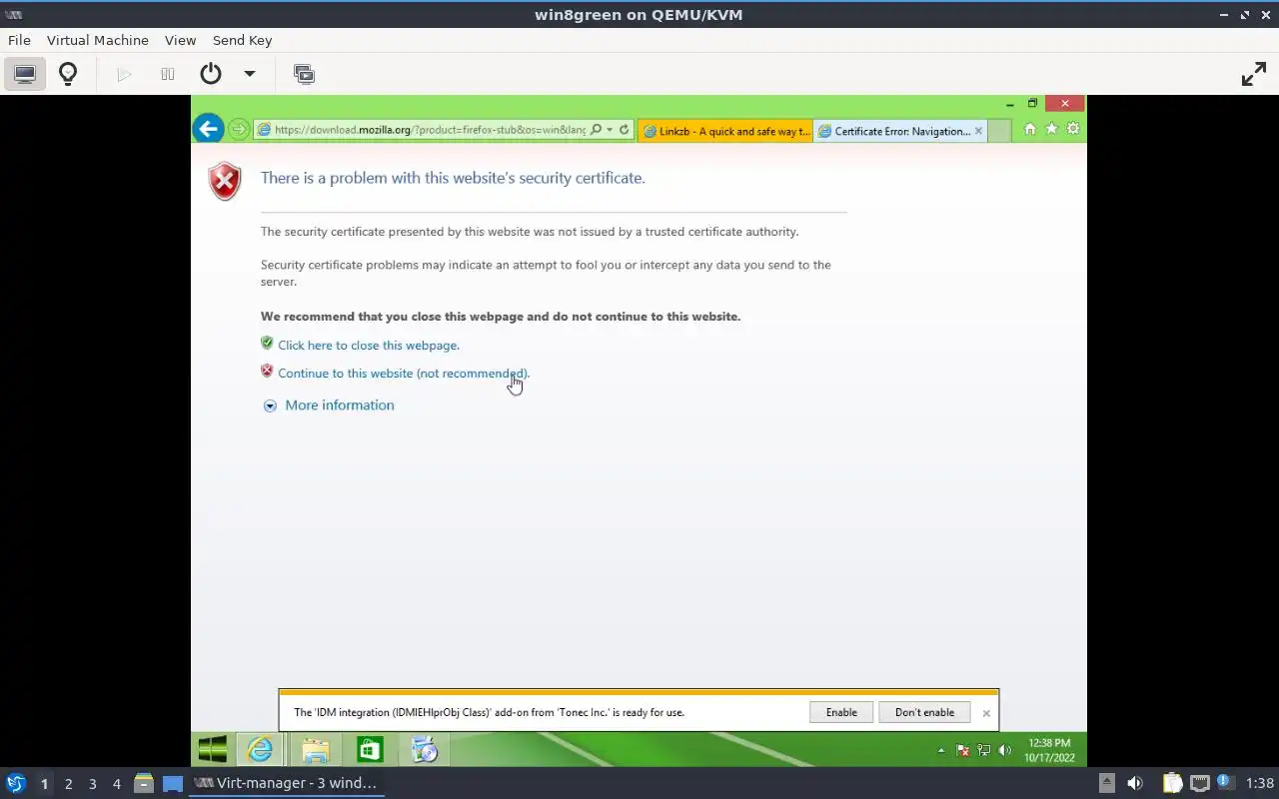Switch to host workspace 4
The width and height of the screenshot is (1279, 799).
tap(116, 784)
